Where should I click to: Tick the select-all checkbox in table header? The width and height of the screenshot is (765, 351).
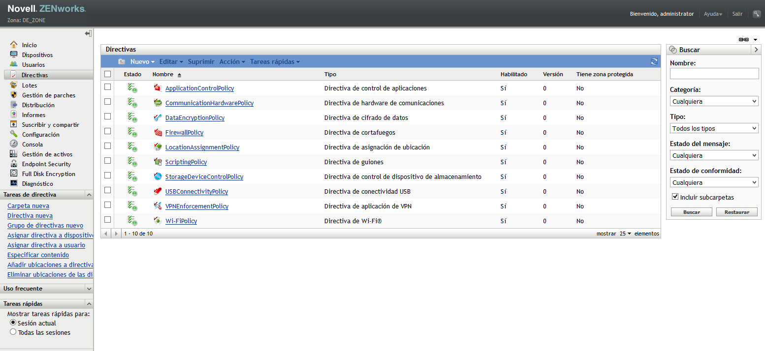click(x=108, y=74)
